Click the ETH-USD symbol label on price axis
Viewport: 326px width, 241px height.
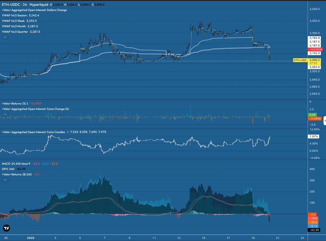point(300,60)
